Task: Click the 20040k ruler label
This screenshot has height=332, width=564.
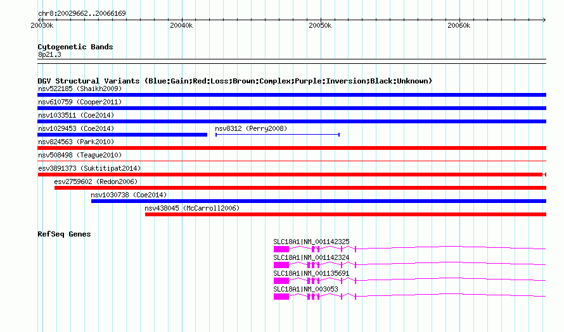Action: click(x=181, y=25)
